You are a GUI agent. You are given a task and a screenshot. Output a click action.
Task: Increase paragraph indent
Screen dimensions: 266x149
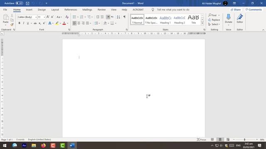[x=102, y=17]
